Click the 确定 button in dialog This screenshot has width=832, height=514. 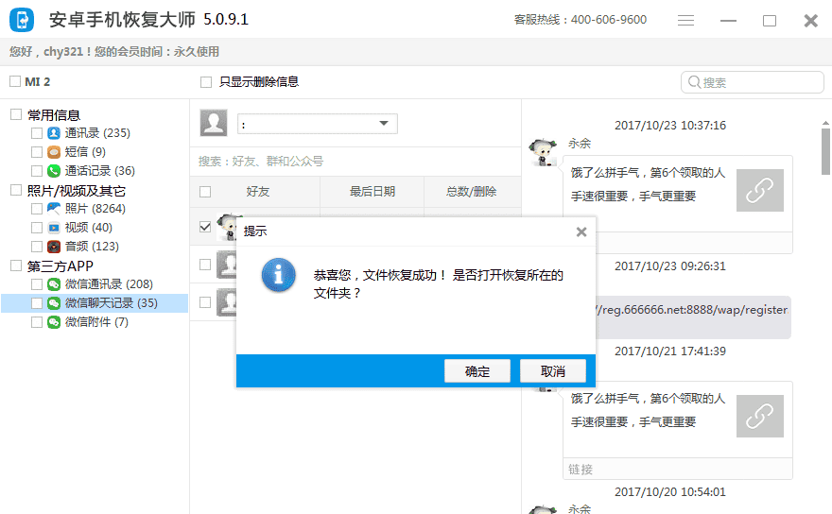click(477, 371)
